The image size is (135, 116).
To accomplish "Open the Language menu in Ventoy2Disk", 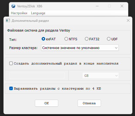I will [x=38, y=13].
